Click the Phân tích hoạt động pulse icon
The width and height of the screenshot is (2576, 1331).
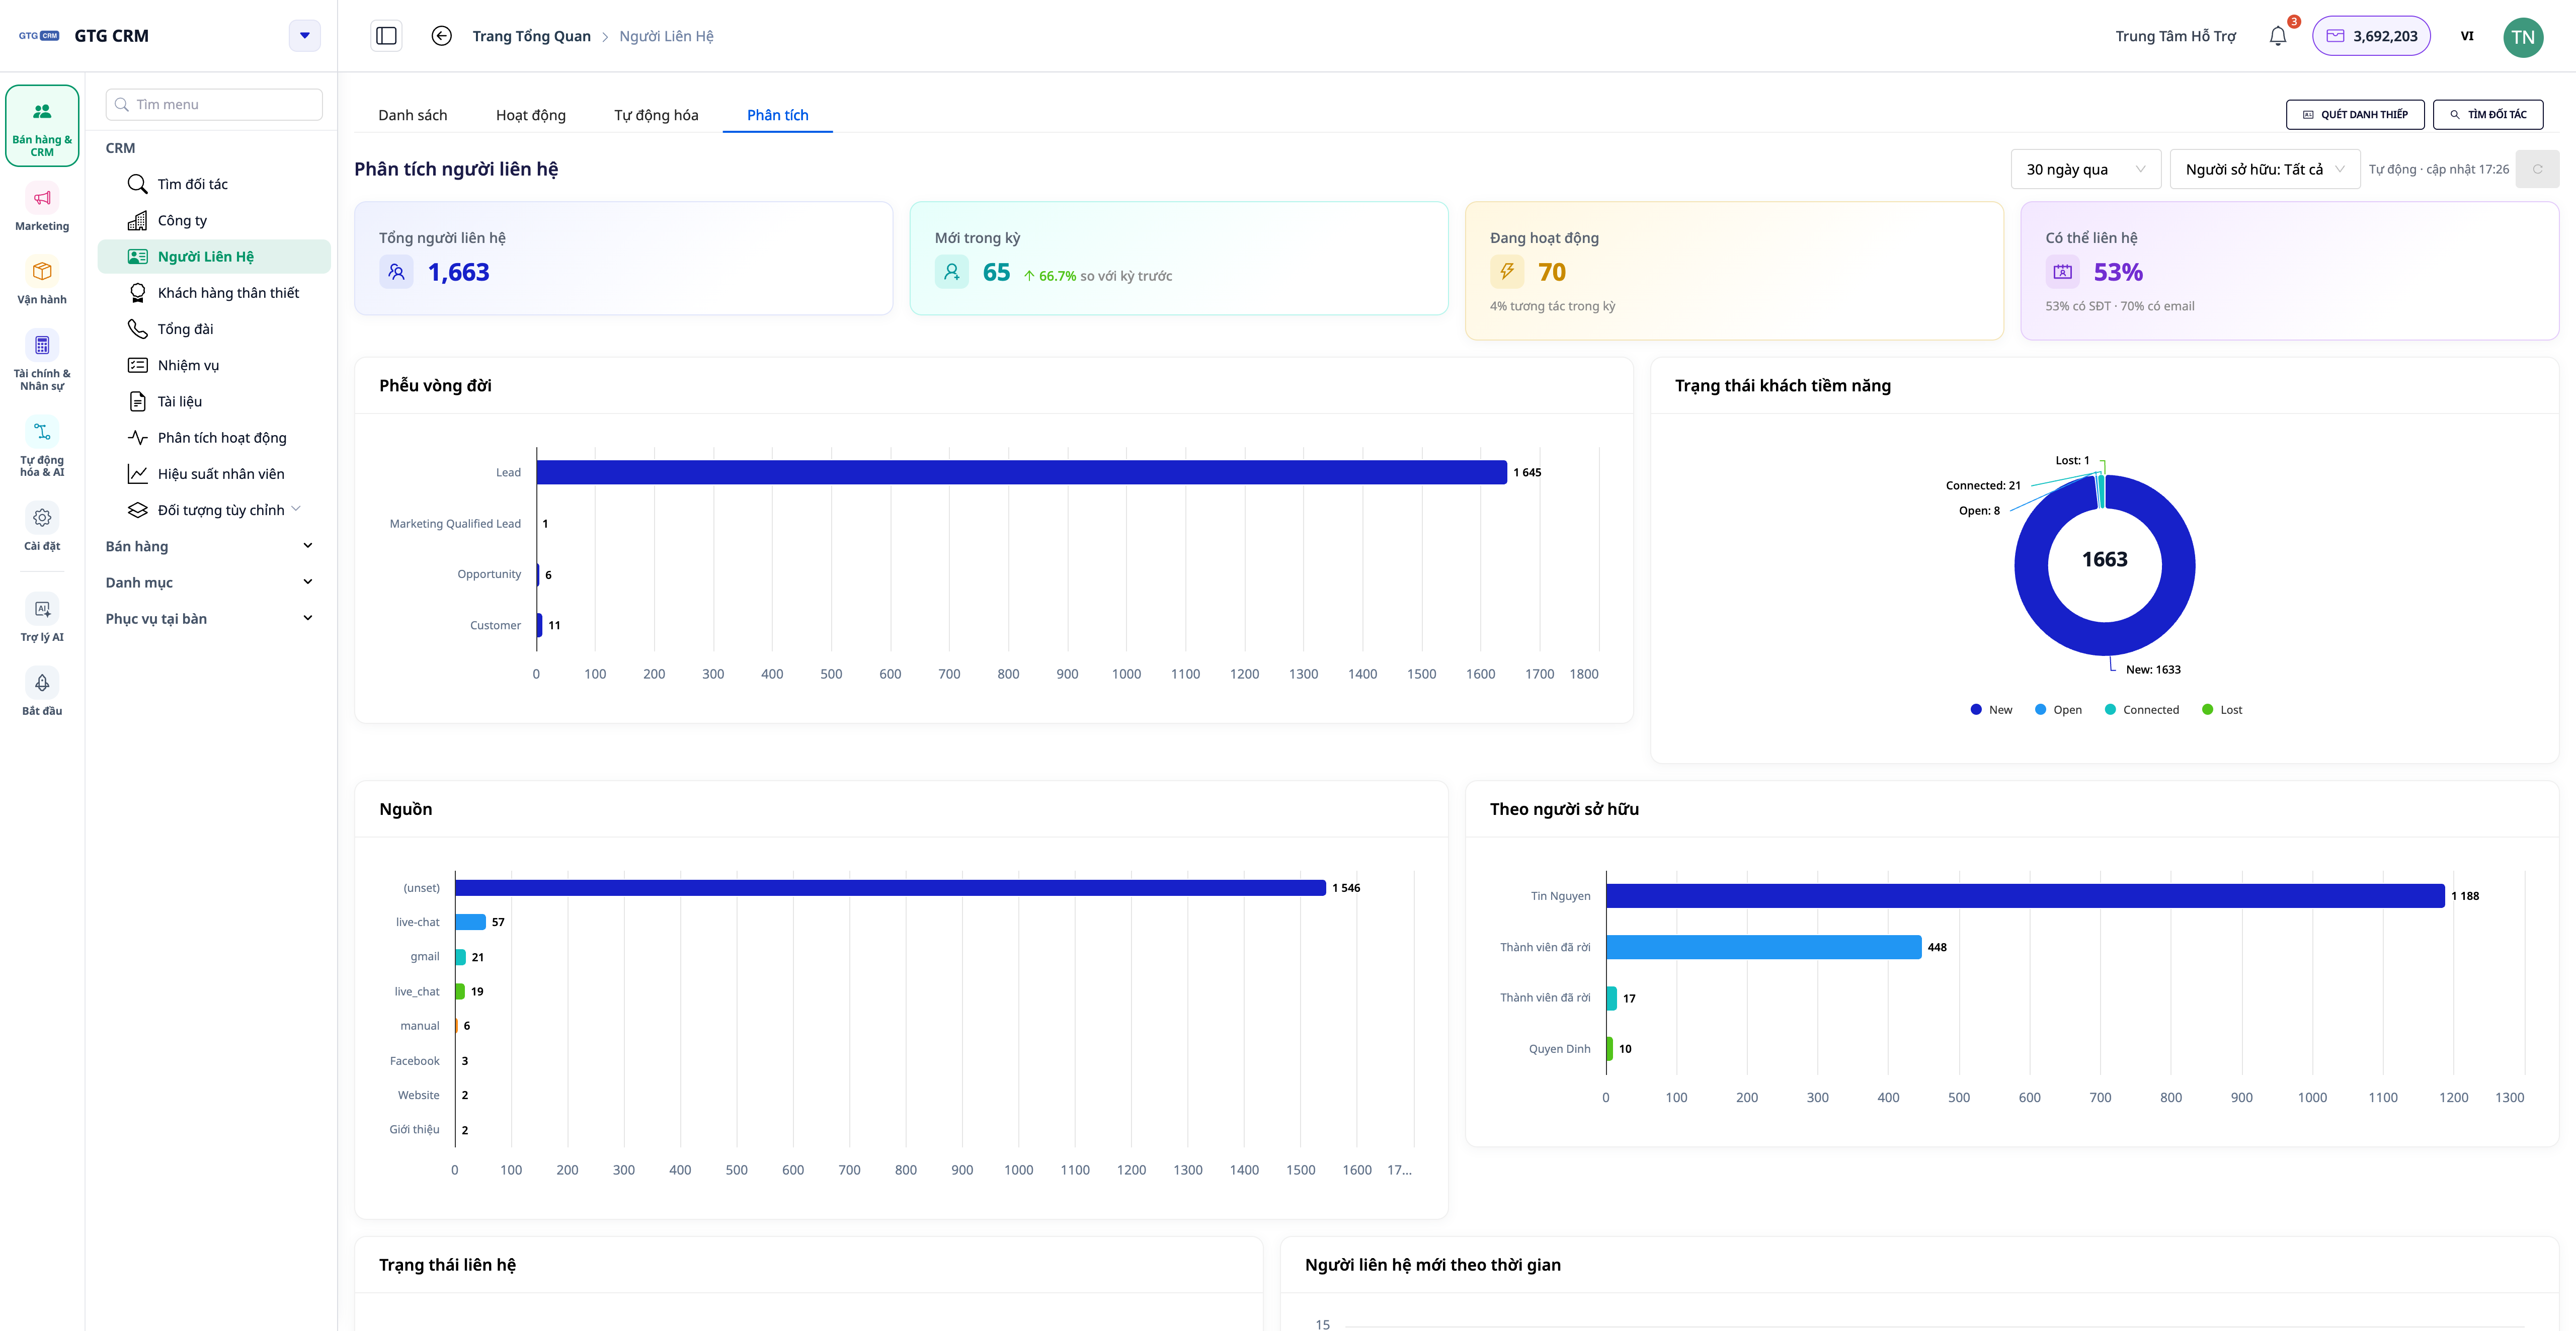click(138, 437)
